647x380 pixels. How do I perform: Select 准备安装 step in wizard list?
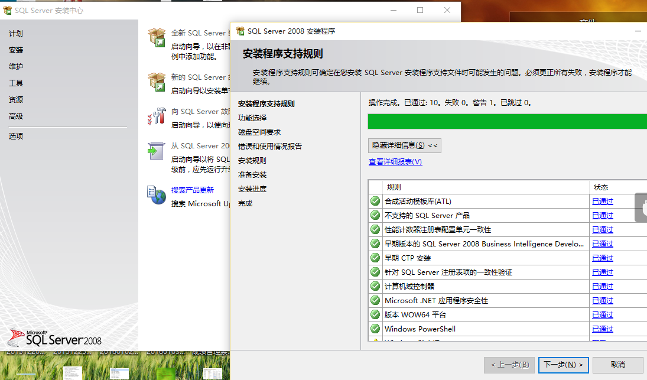pyautogui.click(x=252, y=174)
